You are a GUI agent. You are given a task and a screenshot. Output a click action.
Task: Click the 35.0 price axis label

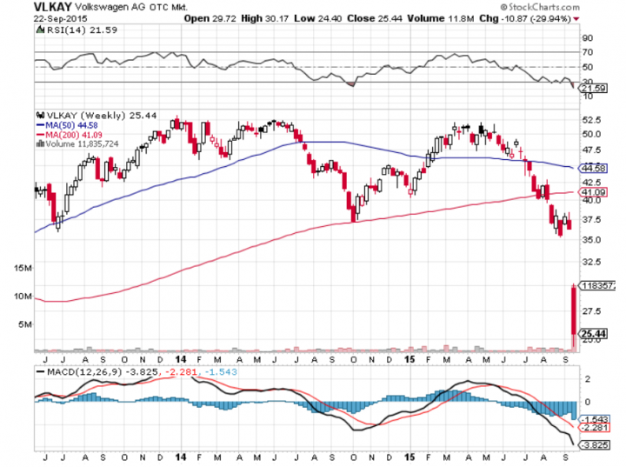591,240
